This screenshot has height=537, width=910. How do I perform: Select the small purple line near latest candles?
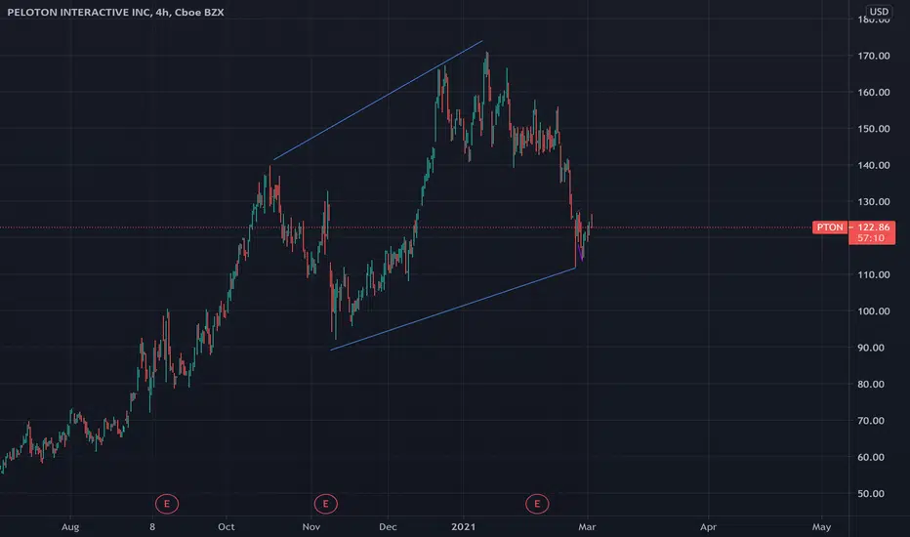coord(580,253)
